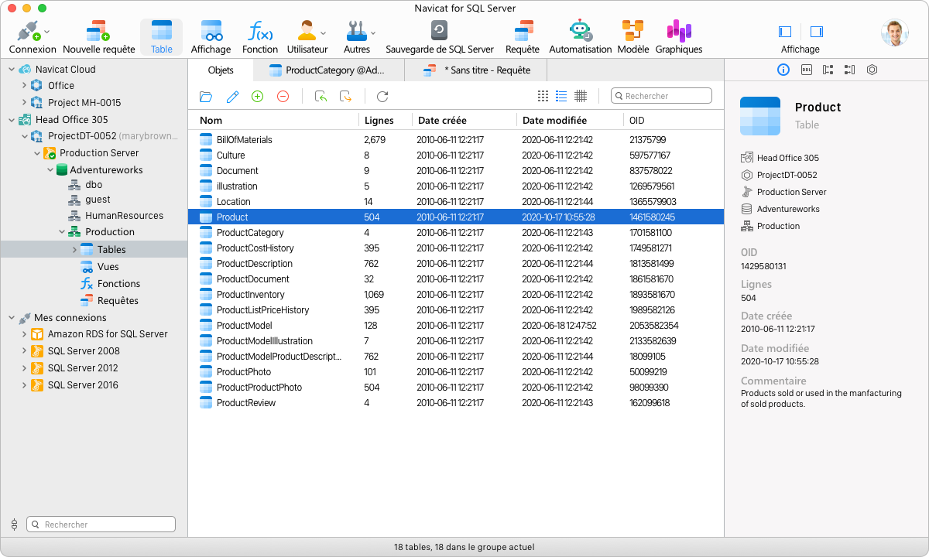Open the Graphiques toolbar icon
This screenshot has height=557, width=929.
(679, 32)
